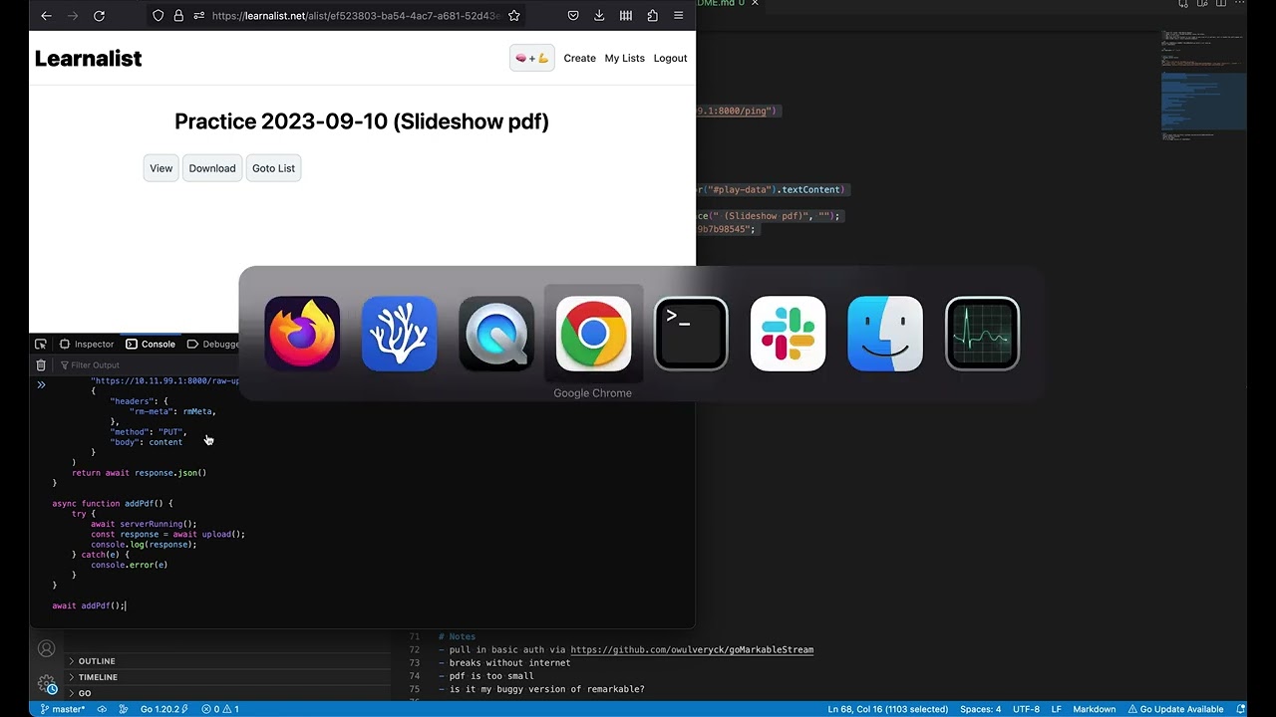Open the Create link
The image size is (1276, 717).
[579, 58]
